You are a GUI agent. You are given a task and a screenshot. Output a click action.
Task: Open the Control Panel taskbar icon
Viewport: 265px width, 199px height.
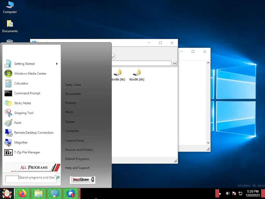(55, 194)
